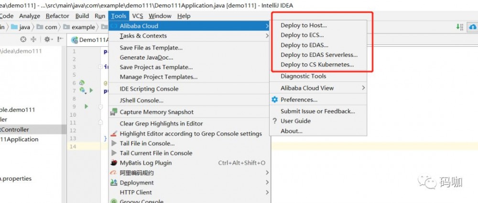The image size is (478, 203).
Task: Click the hide project panel icon
Action: pyautogui.click(x=60, y=39)
